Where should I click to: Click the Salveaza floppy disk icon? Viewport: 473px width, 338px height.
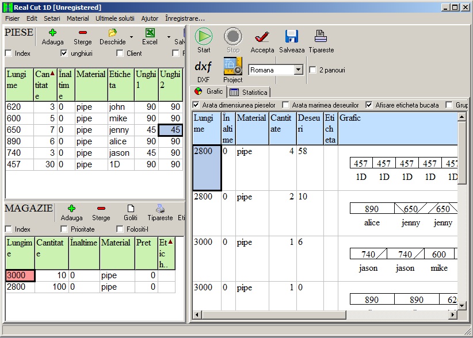pos(292,37)
